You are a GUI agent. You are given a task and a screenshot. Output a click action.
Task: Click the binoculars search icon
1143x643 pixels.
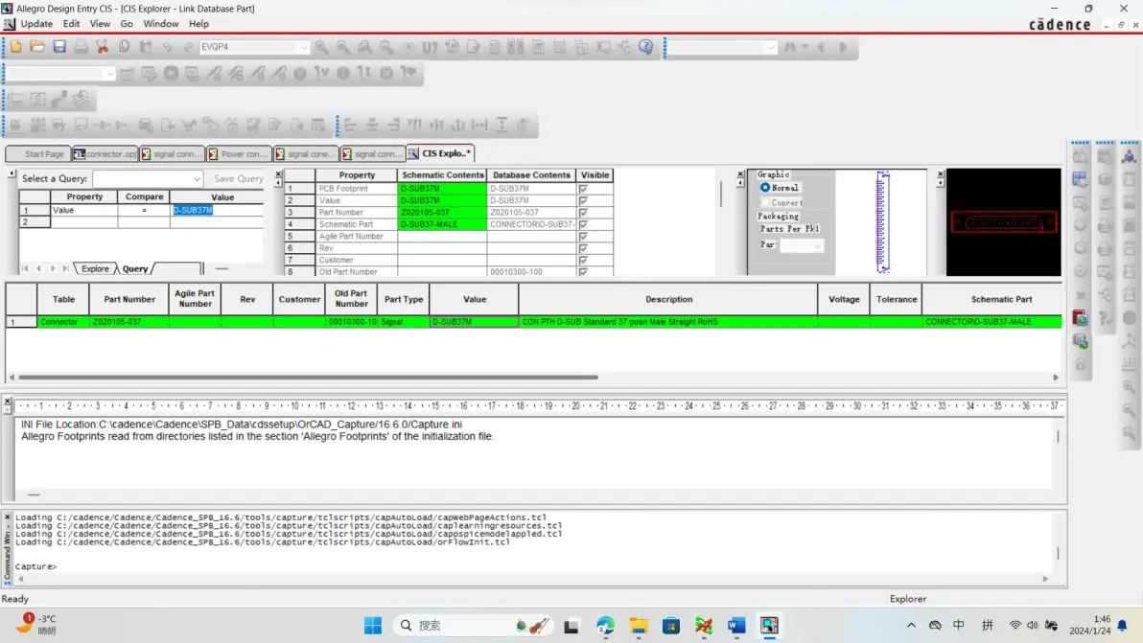click(x=790, y=47)
